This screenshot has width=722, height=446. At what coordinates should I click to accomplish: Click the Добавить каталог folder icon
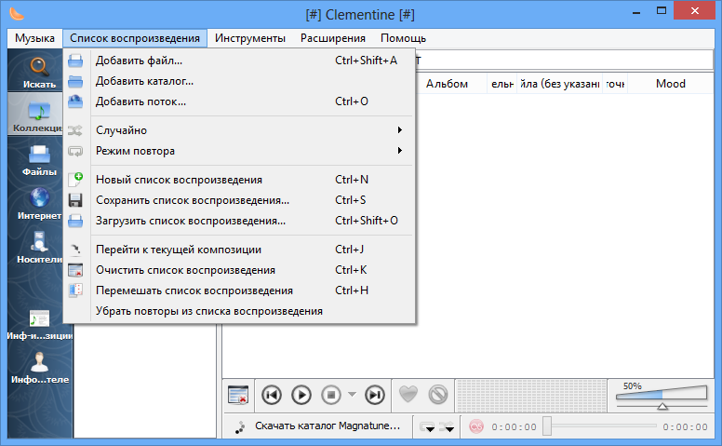click(75, 82)
